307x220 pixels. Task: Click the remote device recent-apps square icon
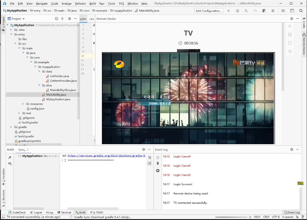(x=290, y=35)
